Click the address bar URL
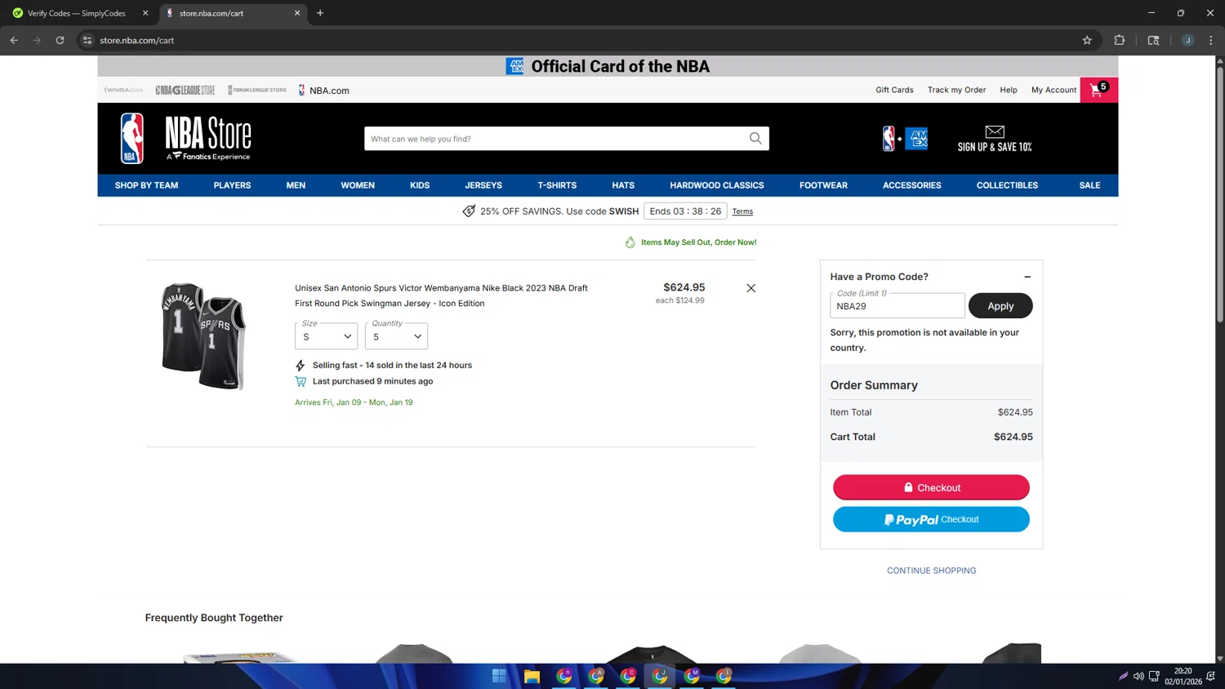The width and height of the screenshot is (1225, 689). point(137,40)
